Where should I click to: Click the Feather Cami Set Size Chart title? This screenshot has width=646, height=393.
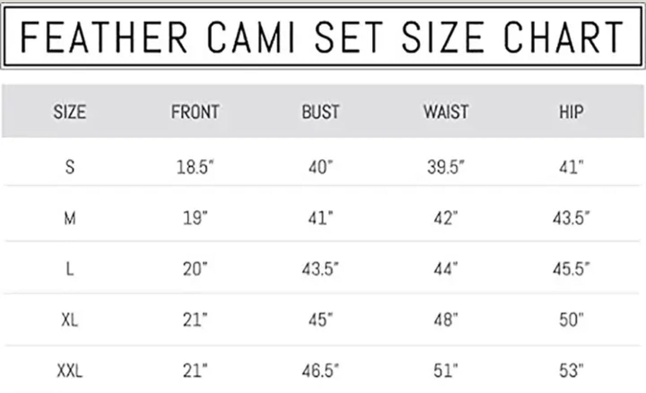322,37
